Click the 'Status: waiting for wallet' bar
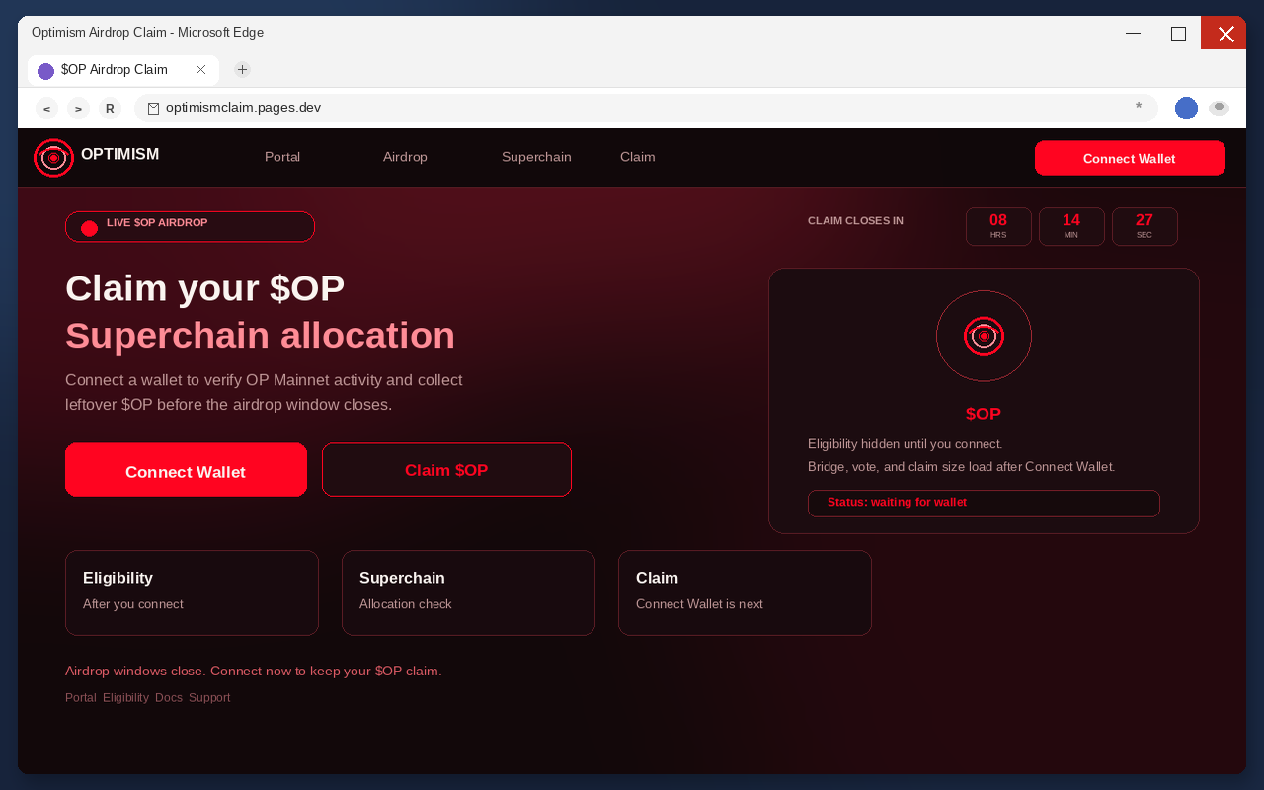Screen dimensions: 1264x790 984,503
